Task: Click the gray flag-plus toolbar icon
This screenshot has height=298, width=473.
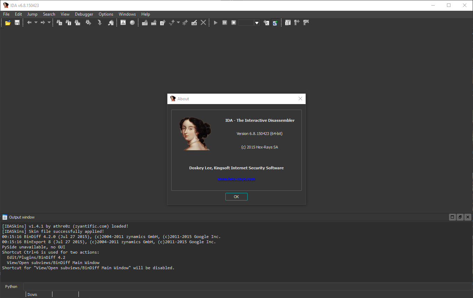Action: pos(297,23)
